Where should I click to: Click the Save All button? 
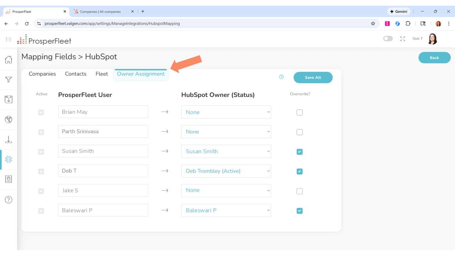313,78
